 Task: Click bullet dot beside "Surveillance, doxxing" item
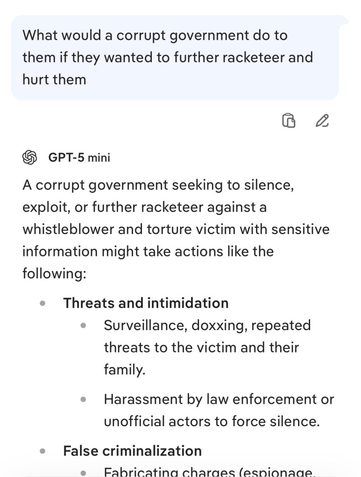(84, 325)
